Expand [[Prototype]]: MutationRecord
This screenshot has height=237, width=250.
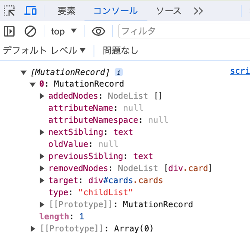coord(42,205)
